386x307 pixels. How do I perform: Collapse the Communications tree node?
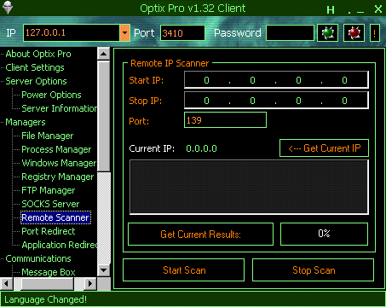(38, 258)
